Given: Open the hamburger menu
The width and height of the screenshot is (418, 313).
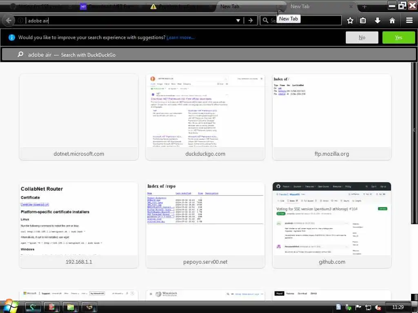Looking at the screenshot, I should (409, 20).
